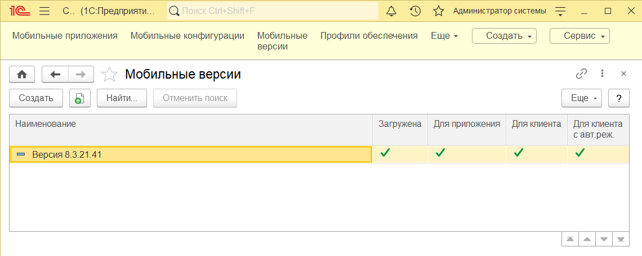Viewport: 642px width, 256px height.
Task: Expand the Сервис dropdown menu
Action: pyautogui.click(x=579, y=36)
